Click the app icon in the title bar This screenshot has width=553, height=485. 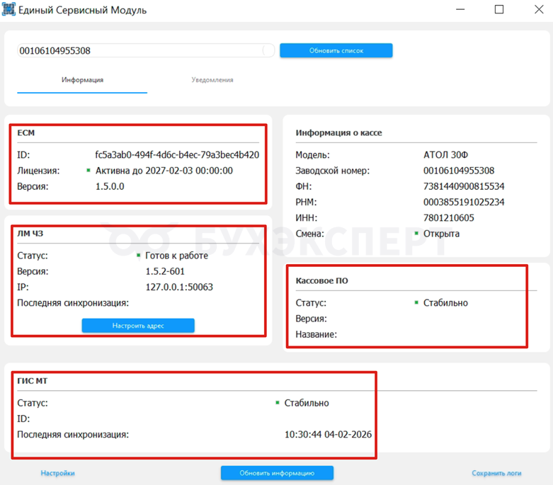pos(8,9)
